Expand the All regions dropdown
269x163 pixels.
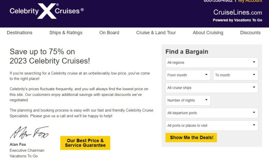click(x=212, y=63)
